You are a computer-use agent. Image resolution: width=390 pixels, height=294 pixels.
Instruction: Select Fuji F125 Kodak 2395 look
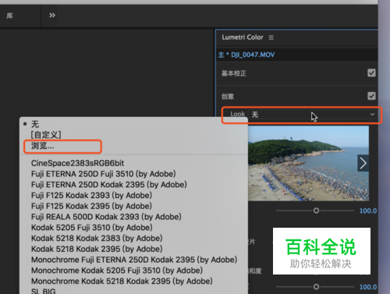[91, 206]
